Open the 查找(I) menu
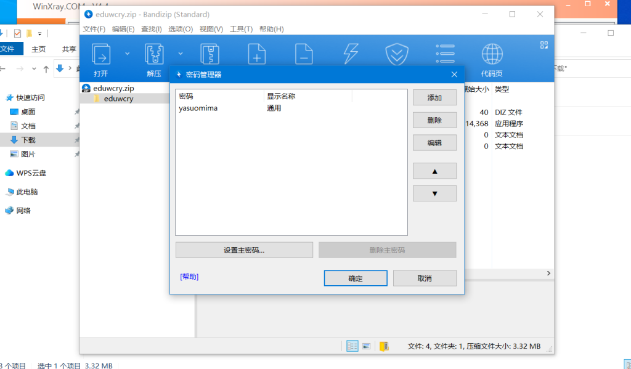 (152, 29)
